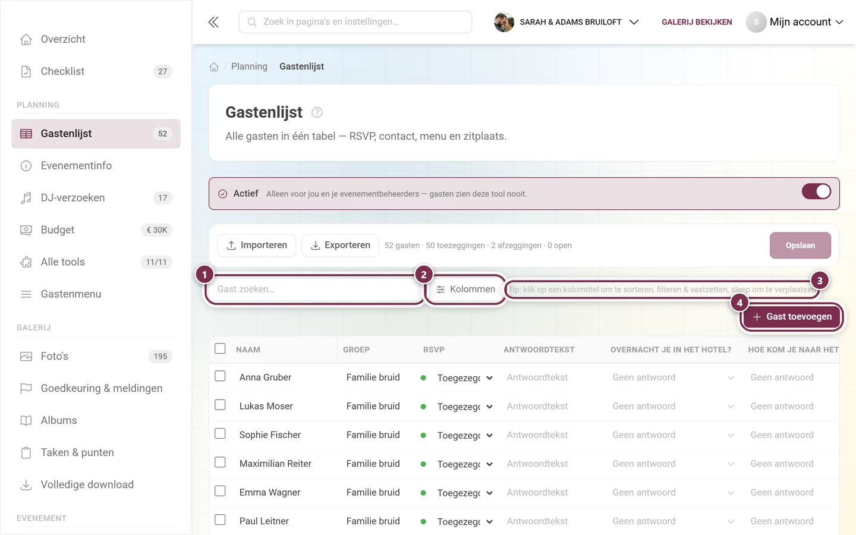Toggle the Actief switch off
Image resolution: width=856 pixels, height=535 pixels.
pos(816,191)
